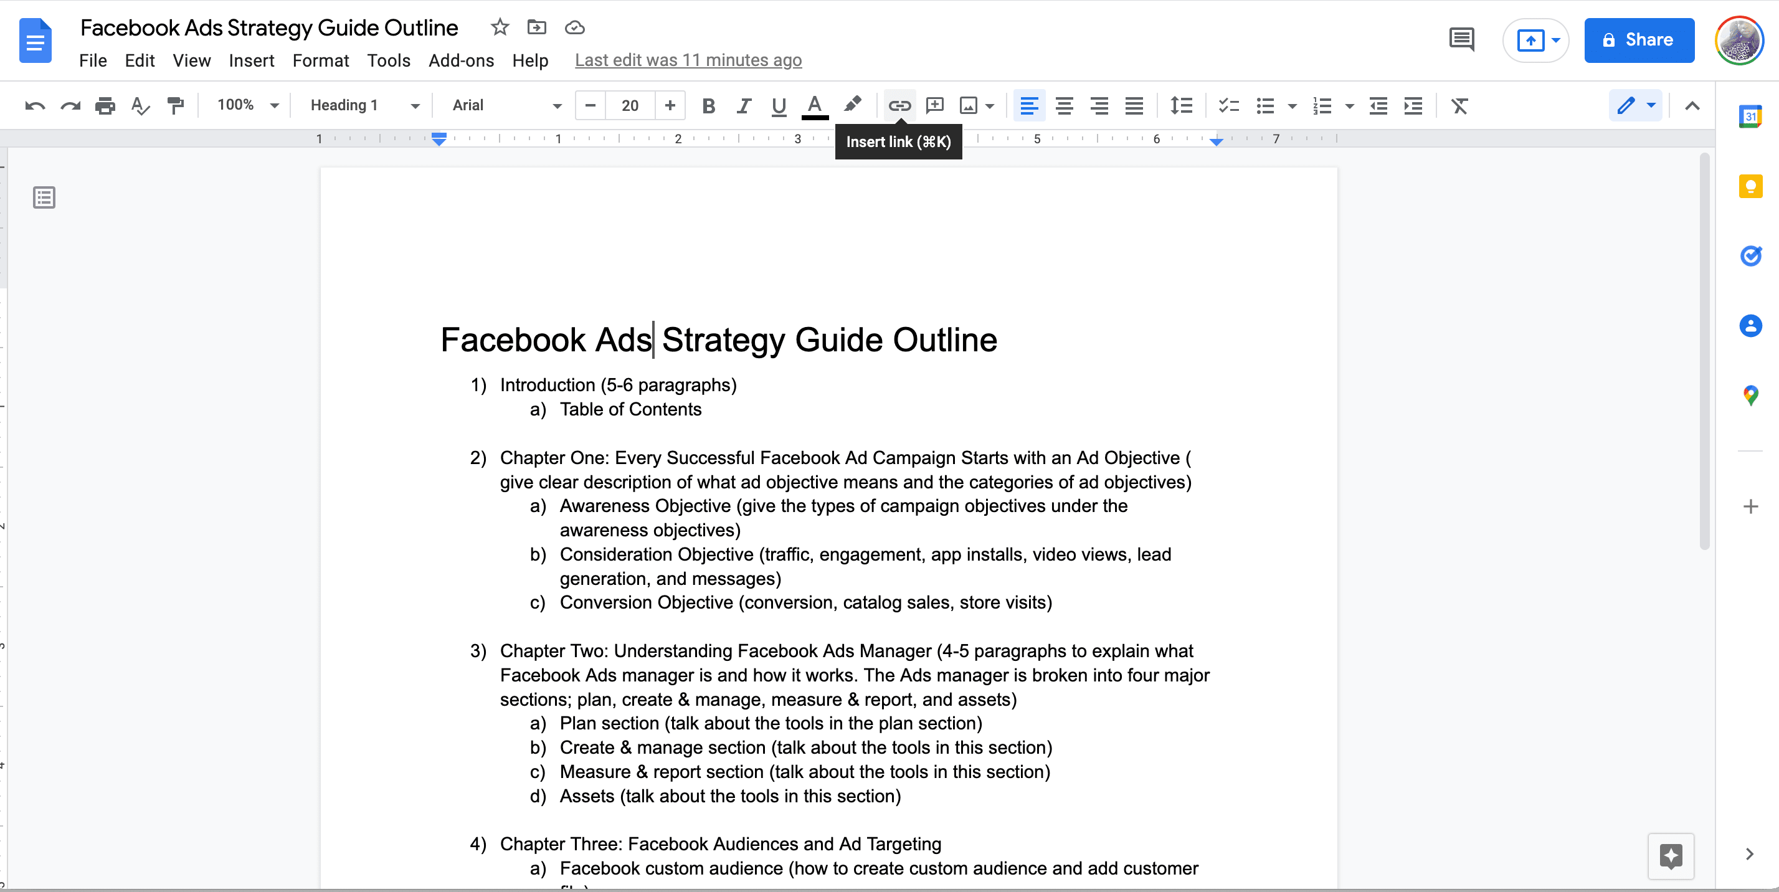Open the text color picker
Viewport: 1779px width, 892px height.
click(x=815, y=106)
